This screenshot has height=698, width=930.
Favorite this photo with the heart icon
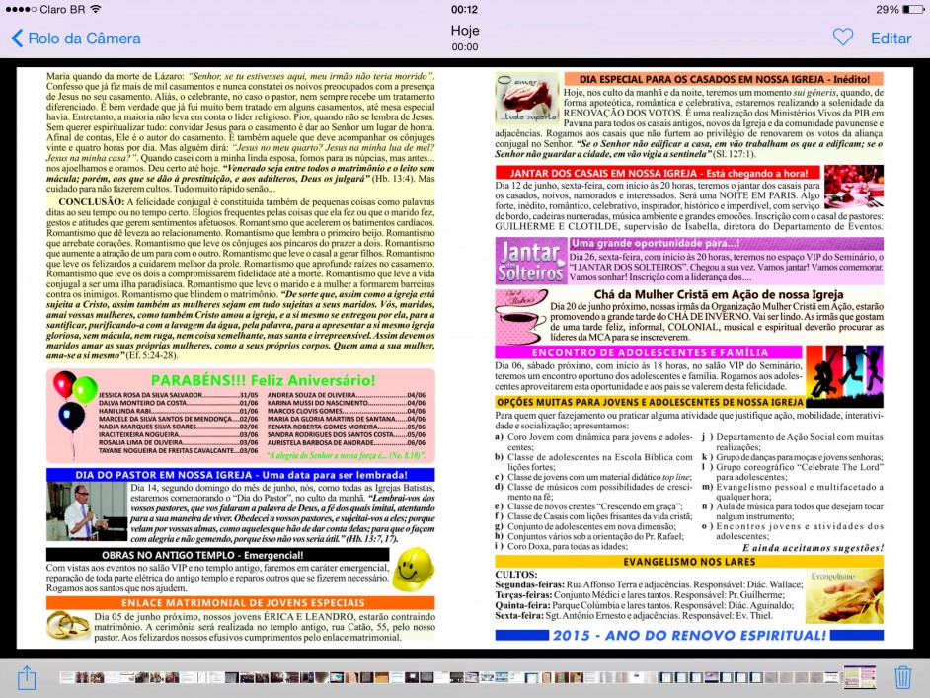click(842, 38)
